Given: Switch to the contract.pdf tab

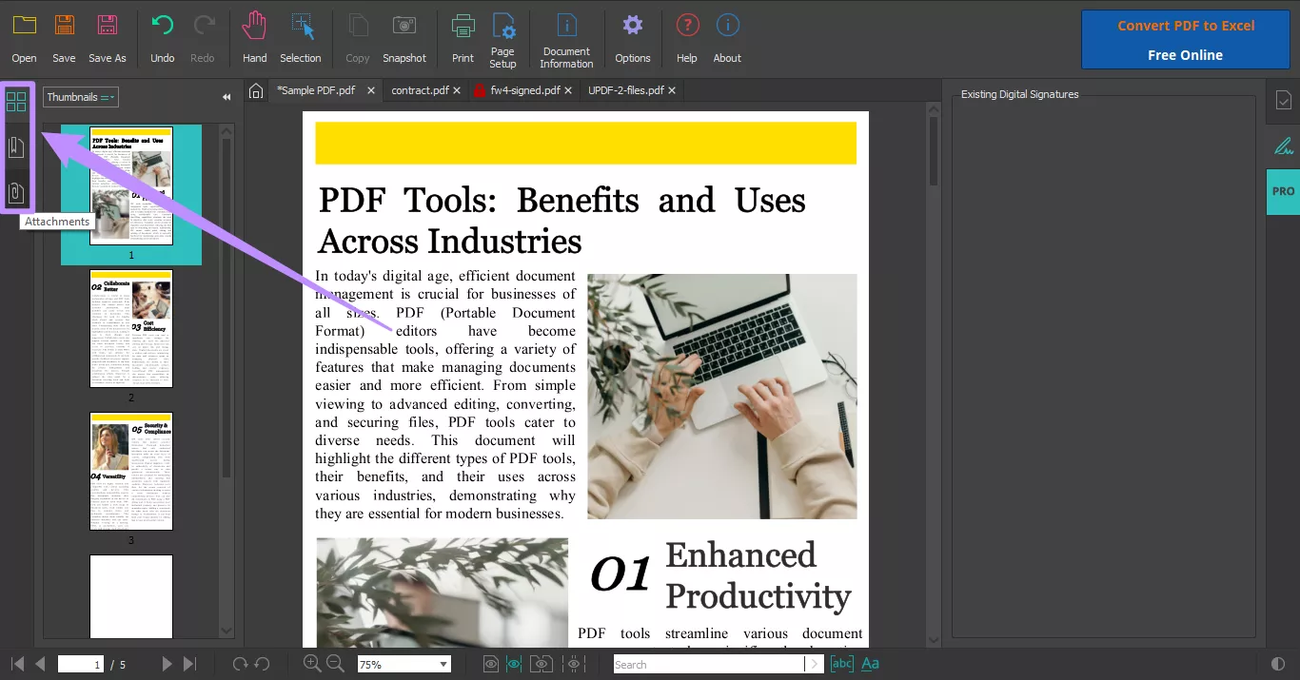Looking at the screenshot, I should 419,90.
